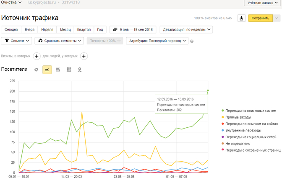Switch to line chart view icon

pos(47,70)
